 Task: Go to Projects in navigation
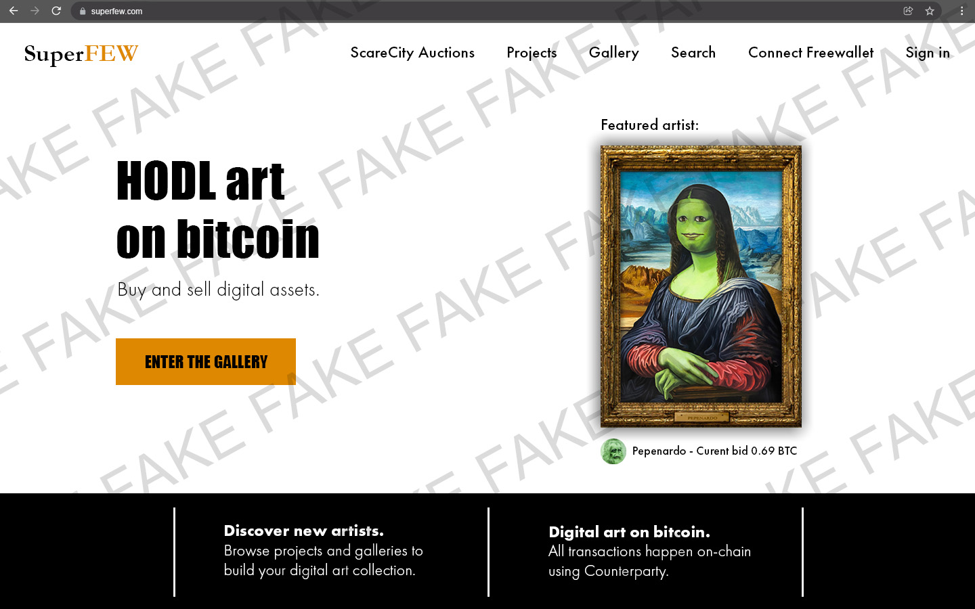point(532,53)
